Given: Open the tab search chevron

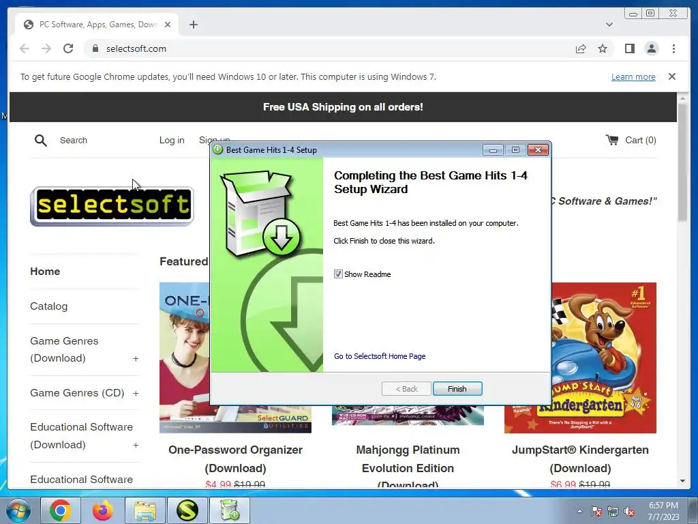Looking at the screenshot, I should point(609,25).
